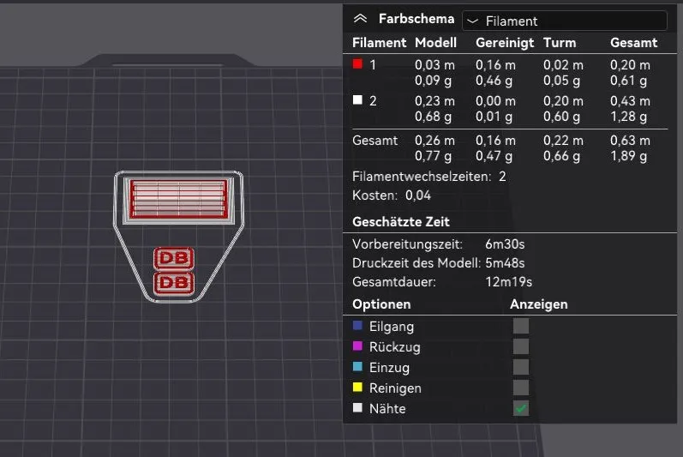Open the Filament color scheme dropdown
This screenshot has width=683, height=457.
coord(564,21)
